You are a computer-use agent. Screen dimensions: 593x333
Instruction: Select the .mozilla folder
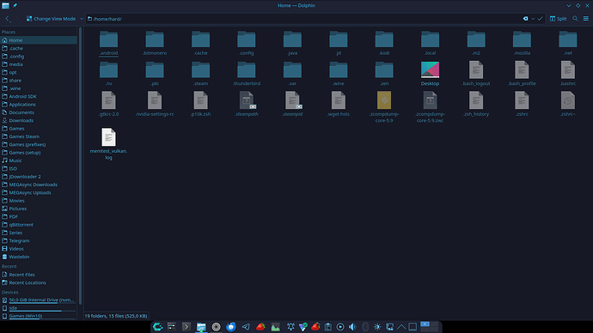pos(522,44)
